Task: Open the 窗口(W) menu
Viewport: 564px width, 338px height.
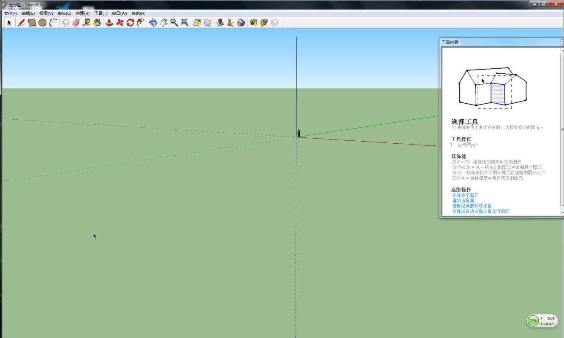Action: pos(119,13)
